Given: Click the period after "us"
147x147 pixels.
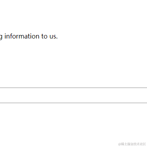Looking at the screenshot, I should tap(57, 38).
